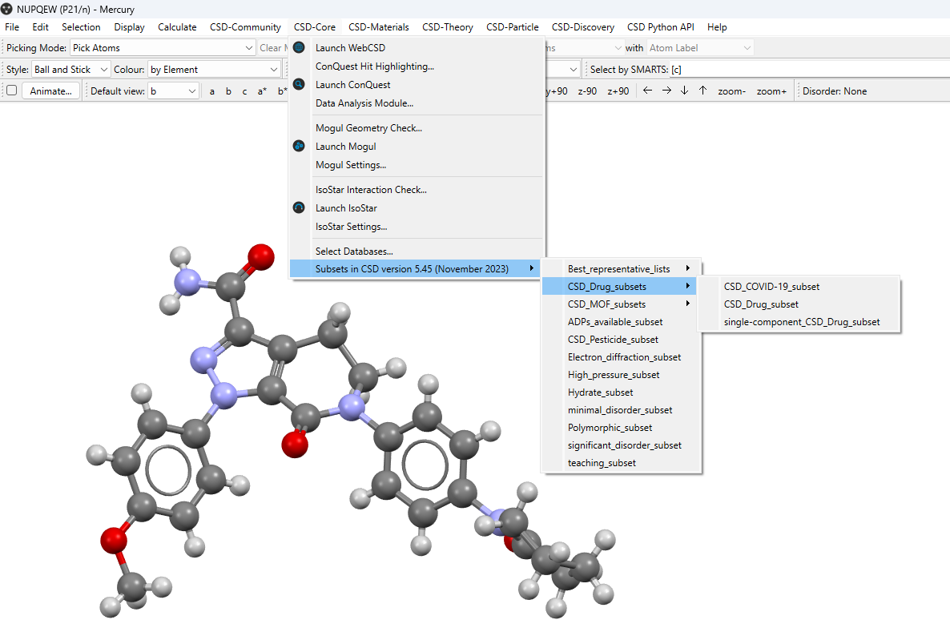The width and height of the screenshot is (950, 640).
Task: Click the Launch WebCSD globe icon
Action: (x=299, y=47)
